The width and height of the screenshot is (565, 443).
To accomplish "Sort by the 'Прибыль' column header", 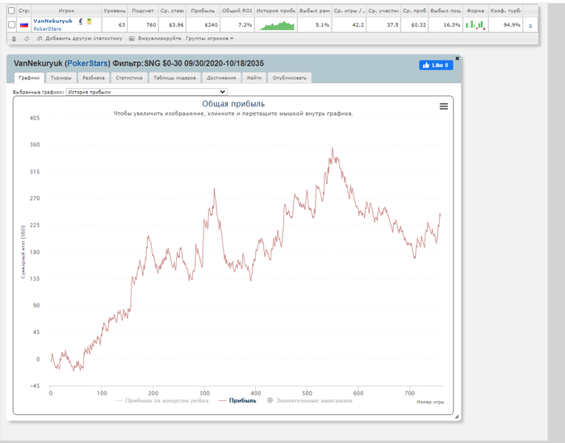I will 203,10.
